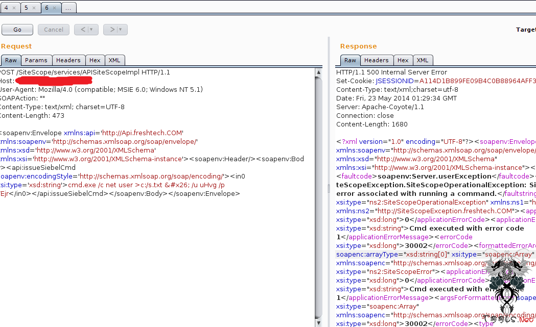
Task: Click the xmlns:ns2 SiteScopeException.freshtech.COM line
Action: click(436, 211)
